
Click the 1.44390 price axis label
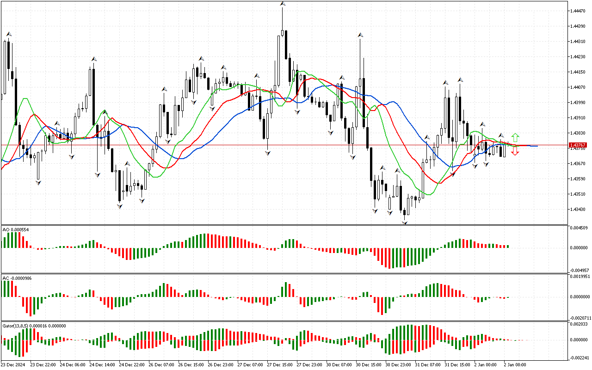pyautogui.click(x=579, y=26)
